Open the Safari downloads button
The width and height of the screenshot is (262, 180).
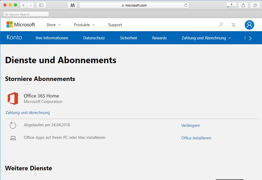tap(232, 5)
